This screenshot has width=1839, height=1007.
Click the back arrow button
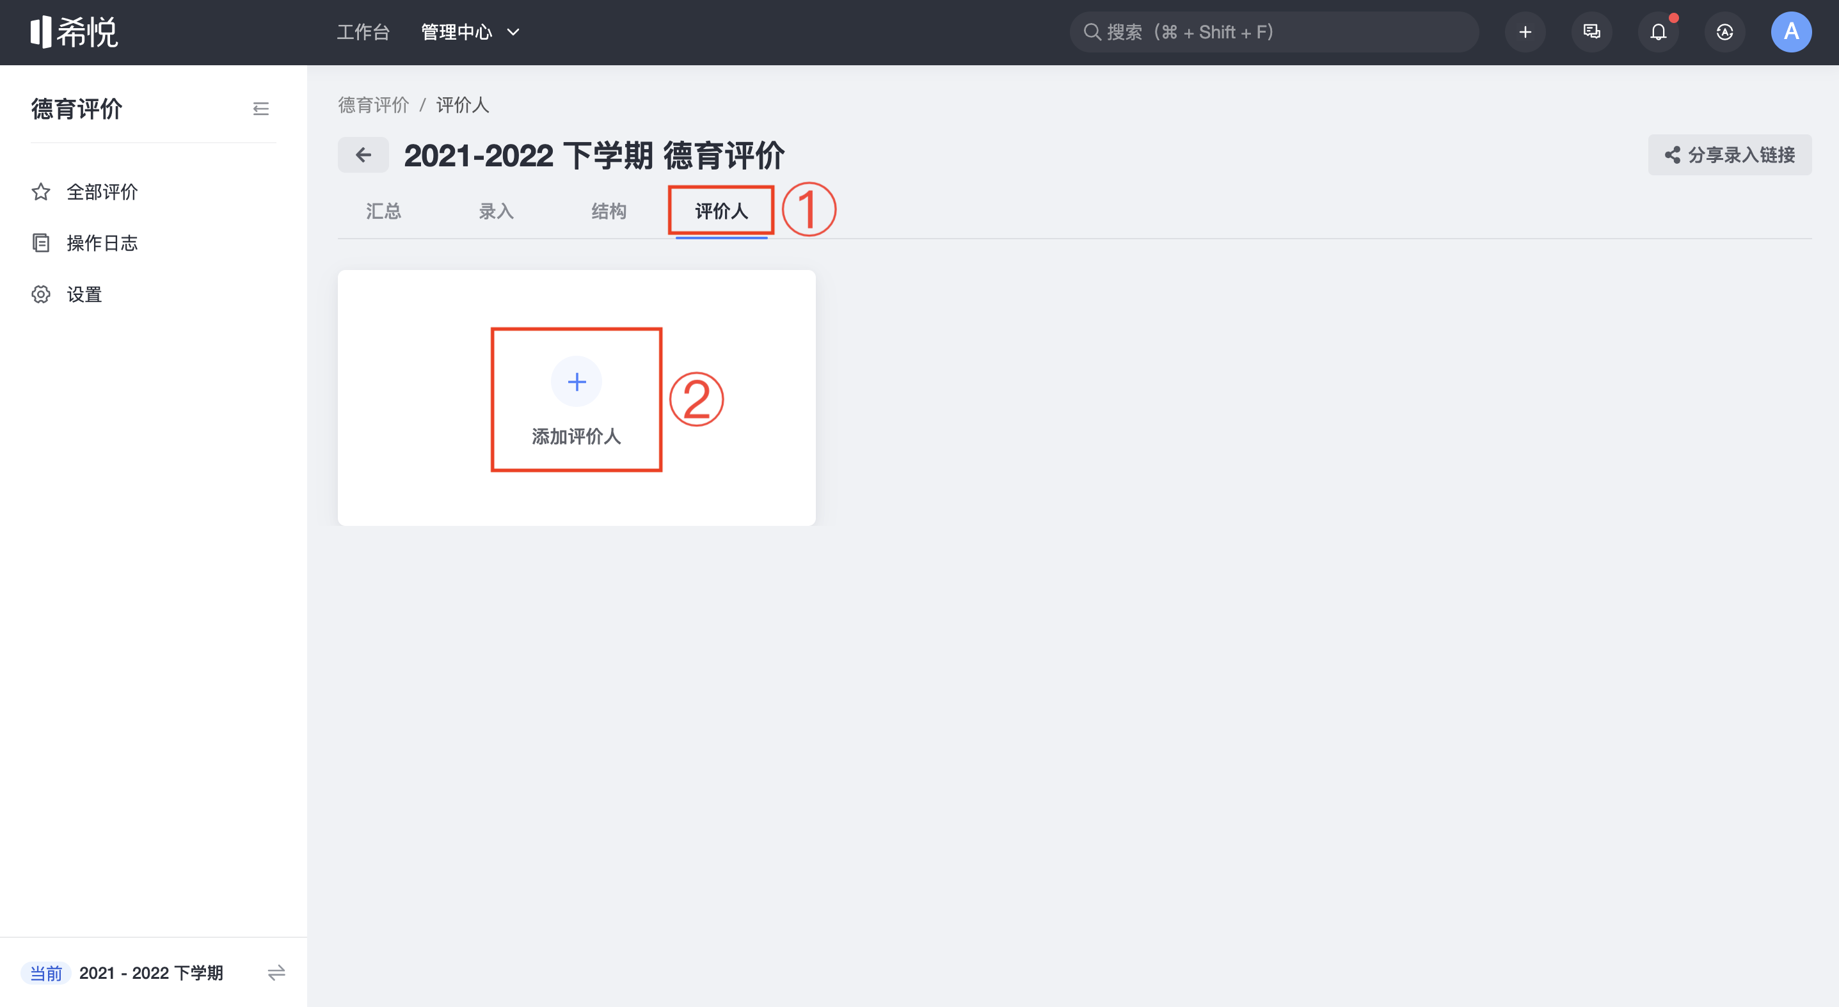click(x=363, y=155)
